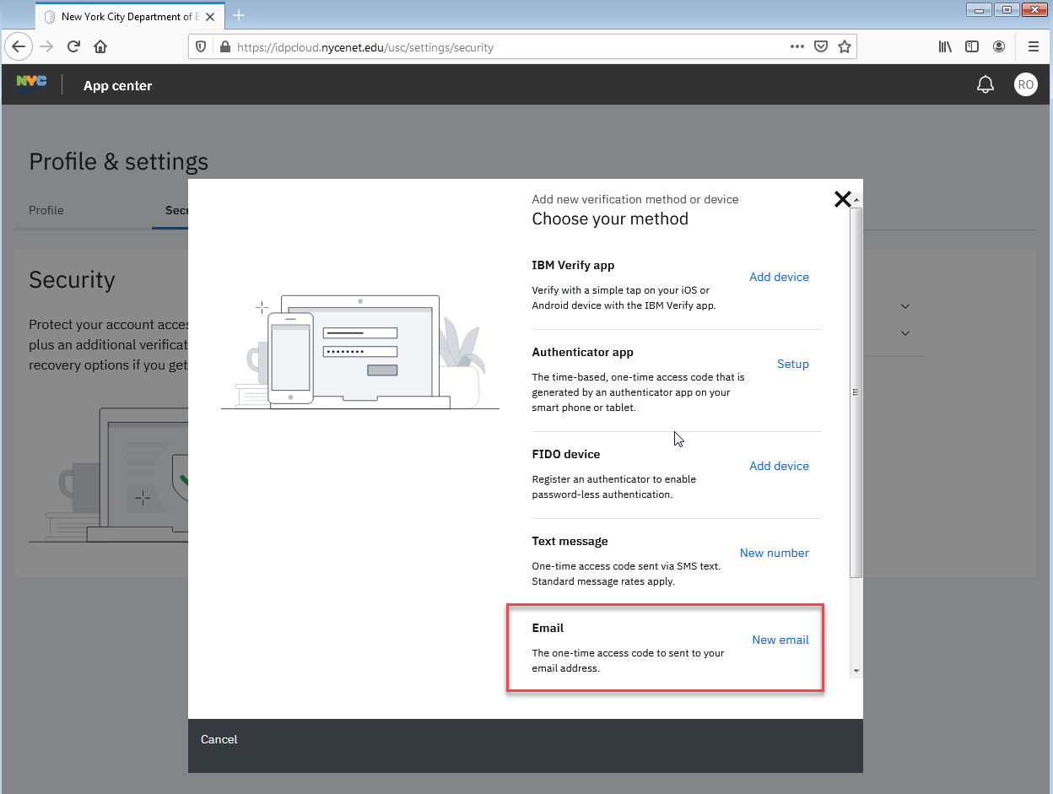View site info via padlock icon
1053x794 pixels.
tap(224, 47)
